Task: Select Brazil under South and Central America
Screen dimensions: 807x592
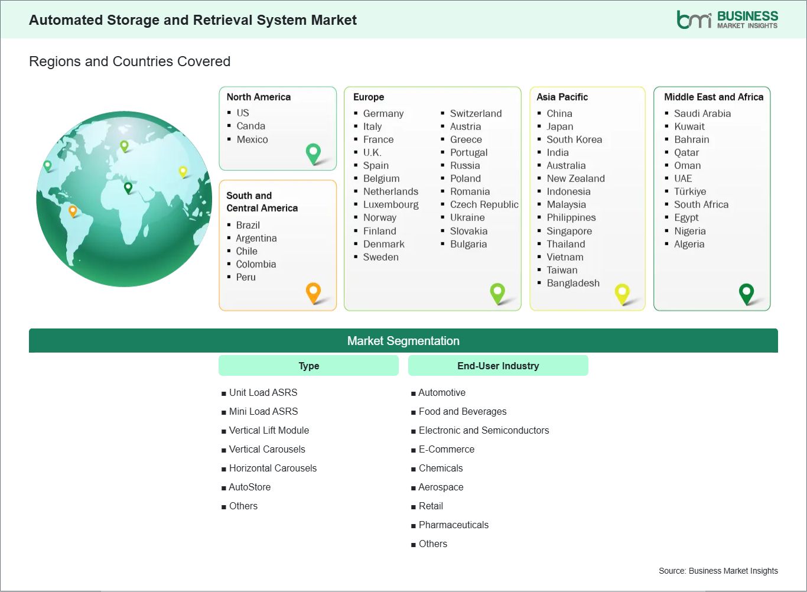Action: click(x=248, y=225)
